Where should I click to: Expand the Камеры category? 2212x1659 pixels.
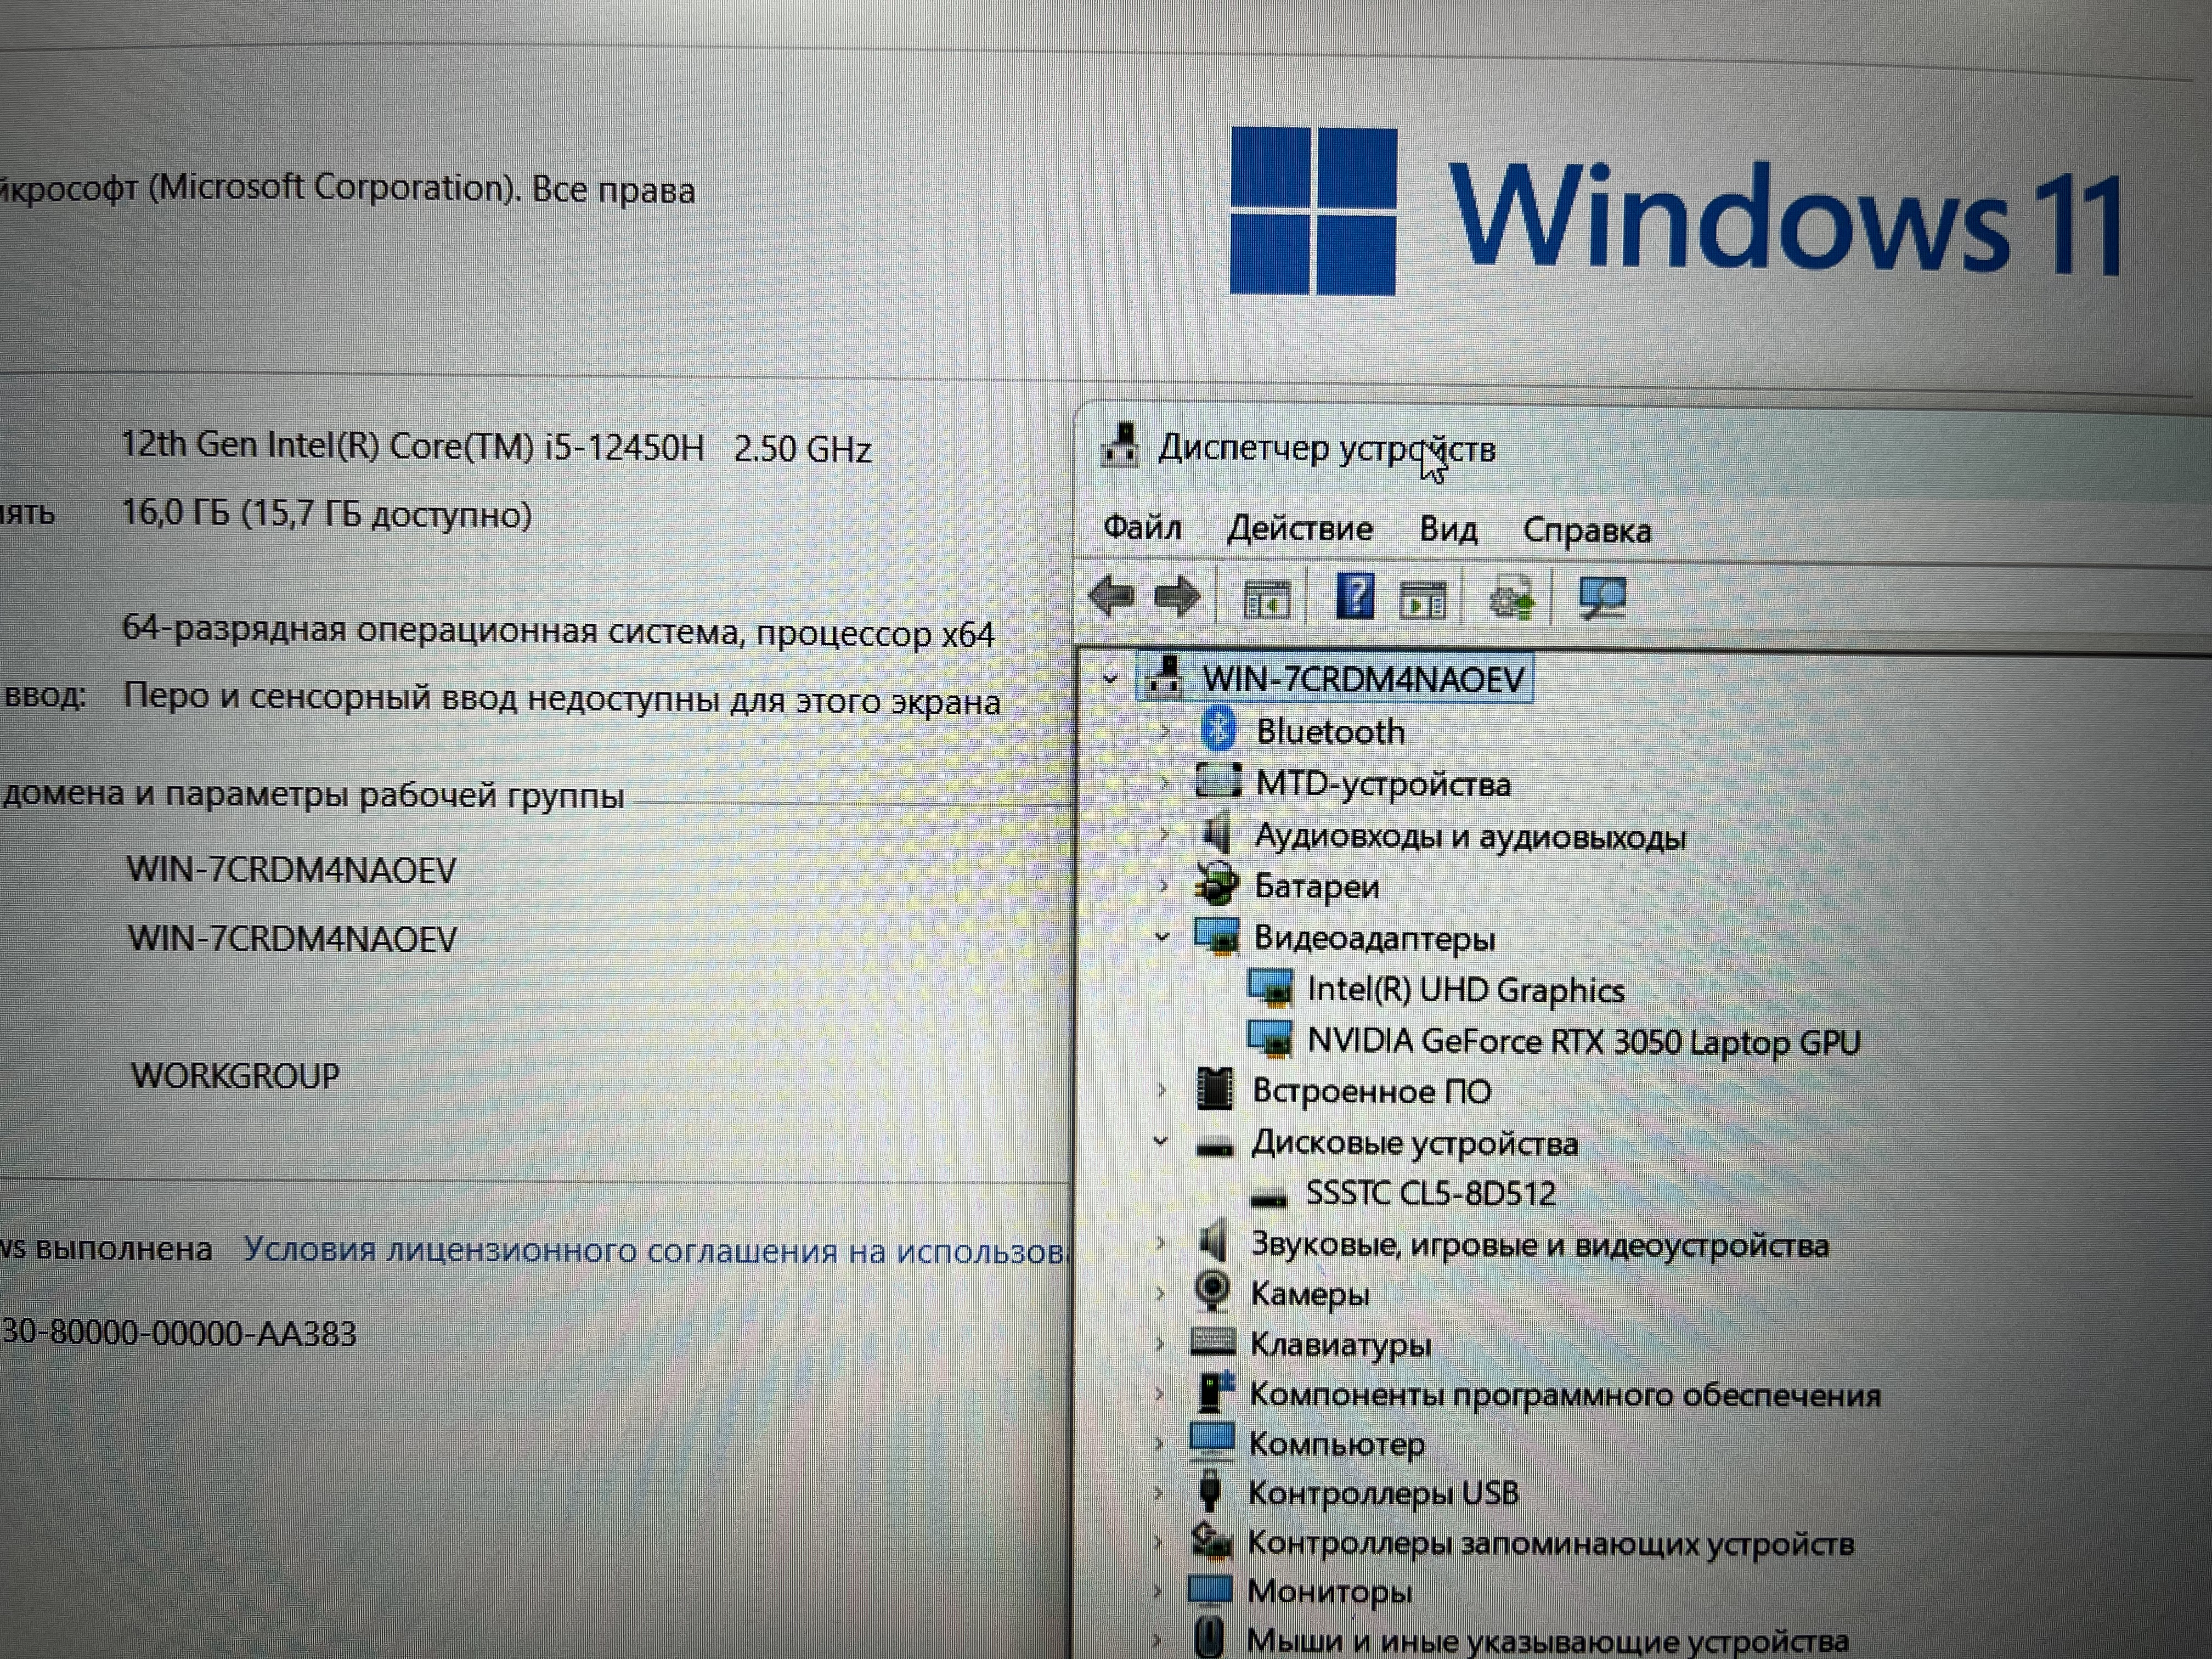(x=1160, y=1293)
